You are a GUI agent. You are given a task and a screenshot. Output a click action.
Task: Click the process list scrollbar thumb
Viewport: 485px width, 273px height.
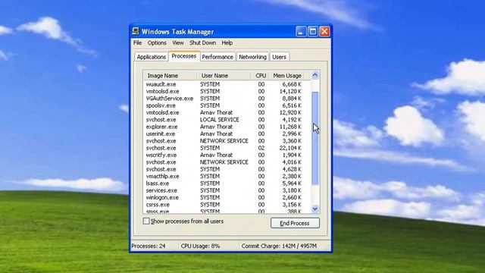pos(315,138)
